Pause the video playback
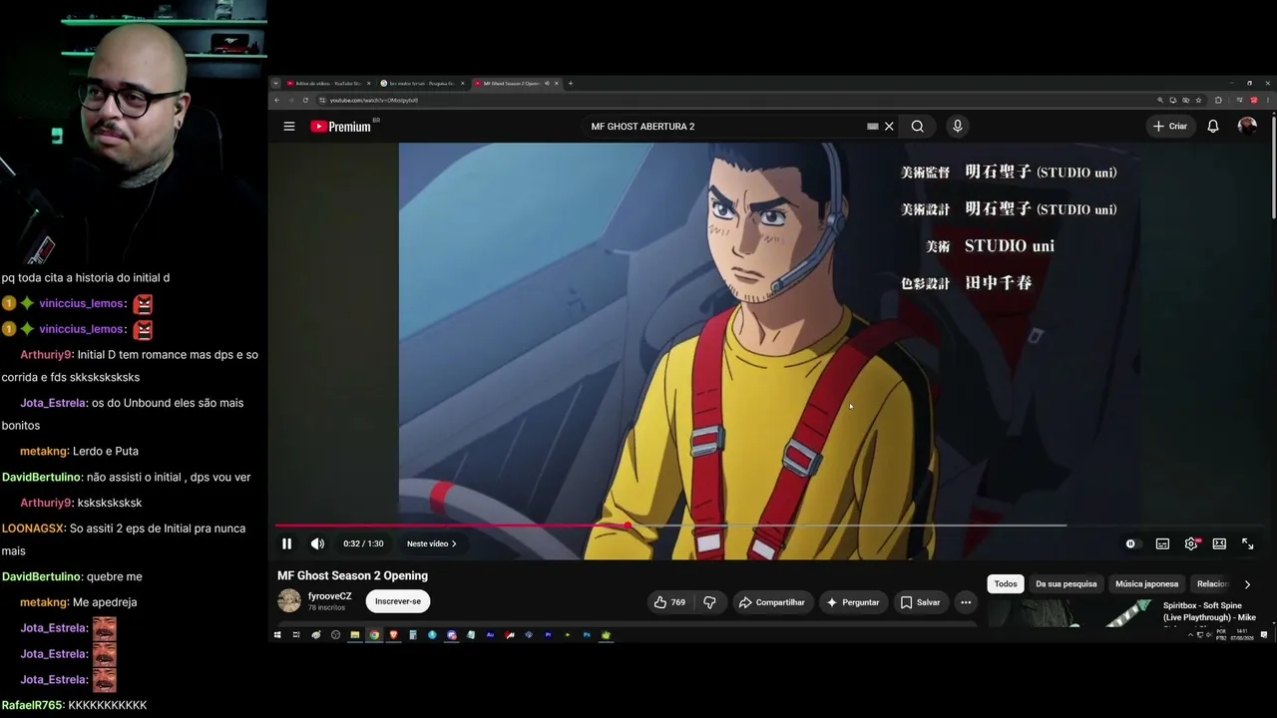This screenshot has height=718, width=1277. tap(286, 543)
